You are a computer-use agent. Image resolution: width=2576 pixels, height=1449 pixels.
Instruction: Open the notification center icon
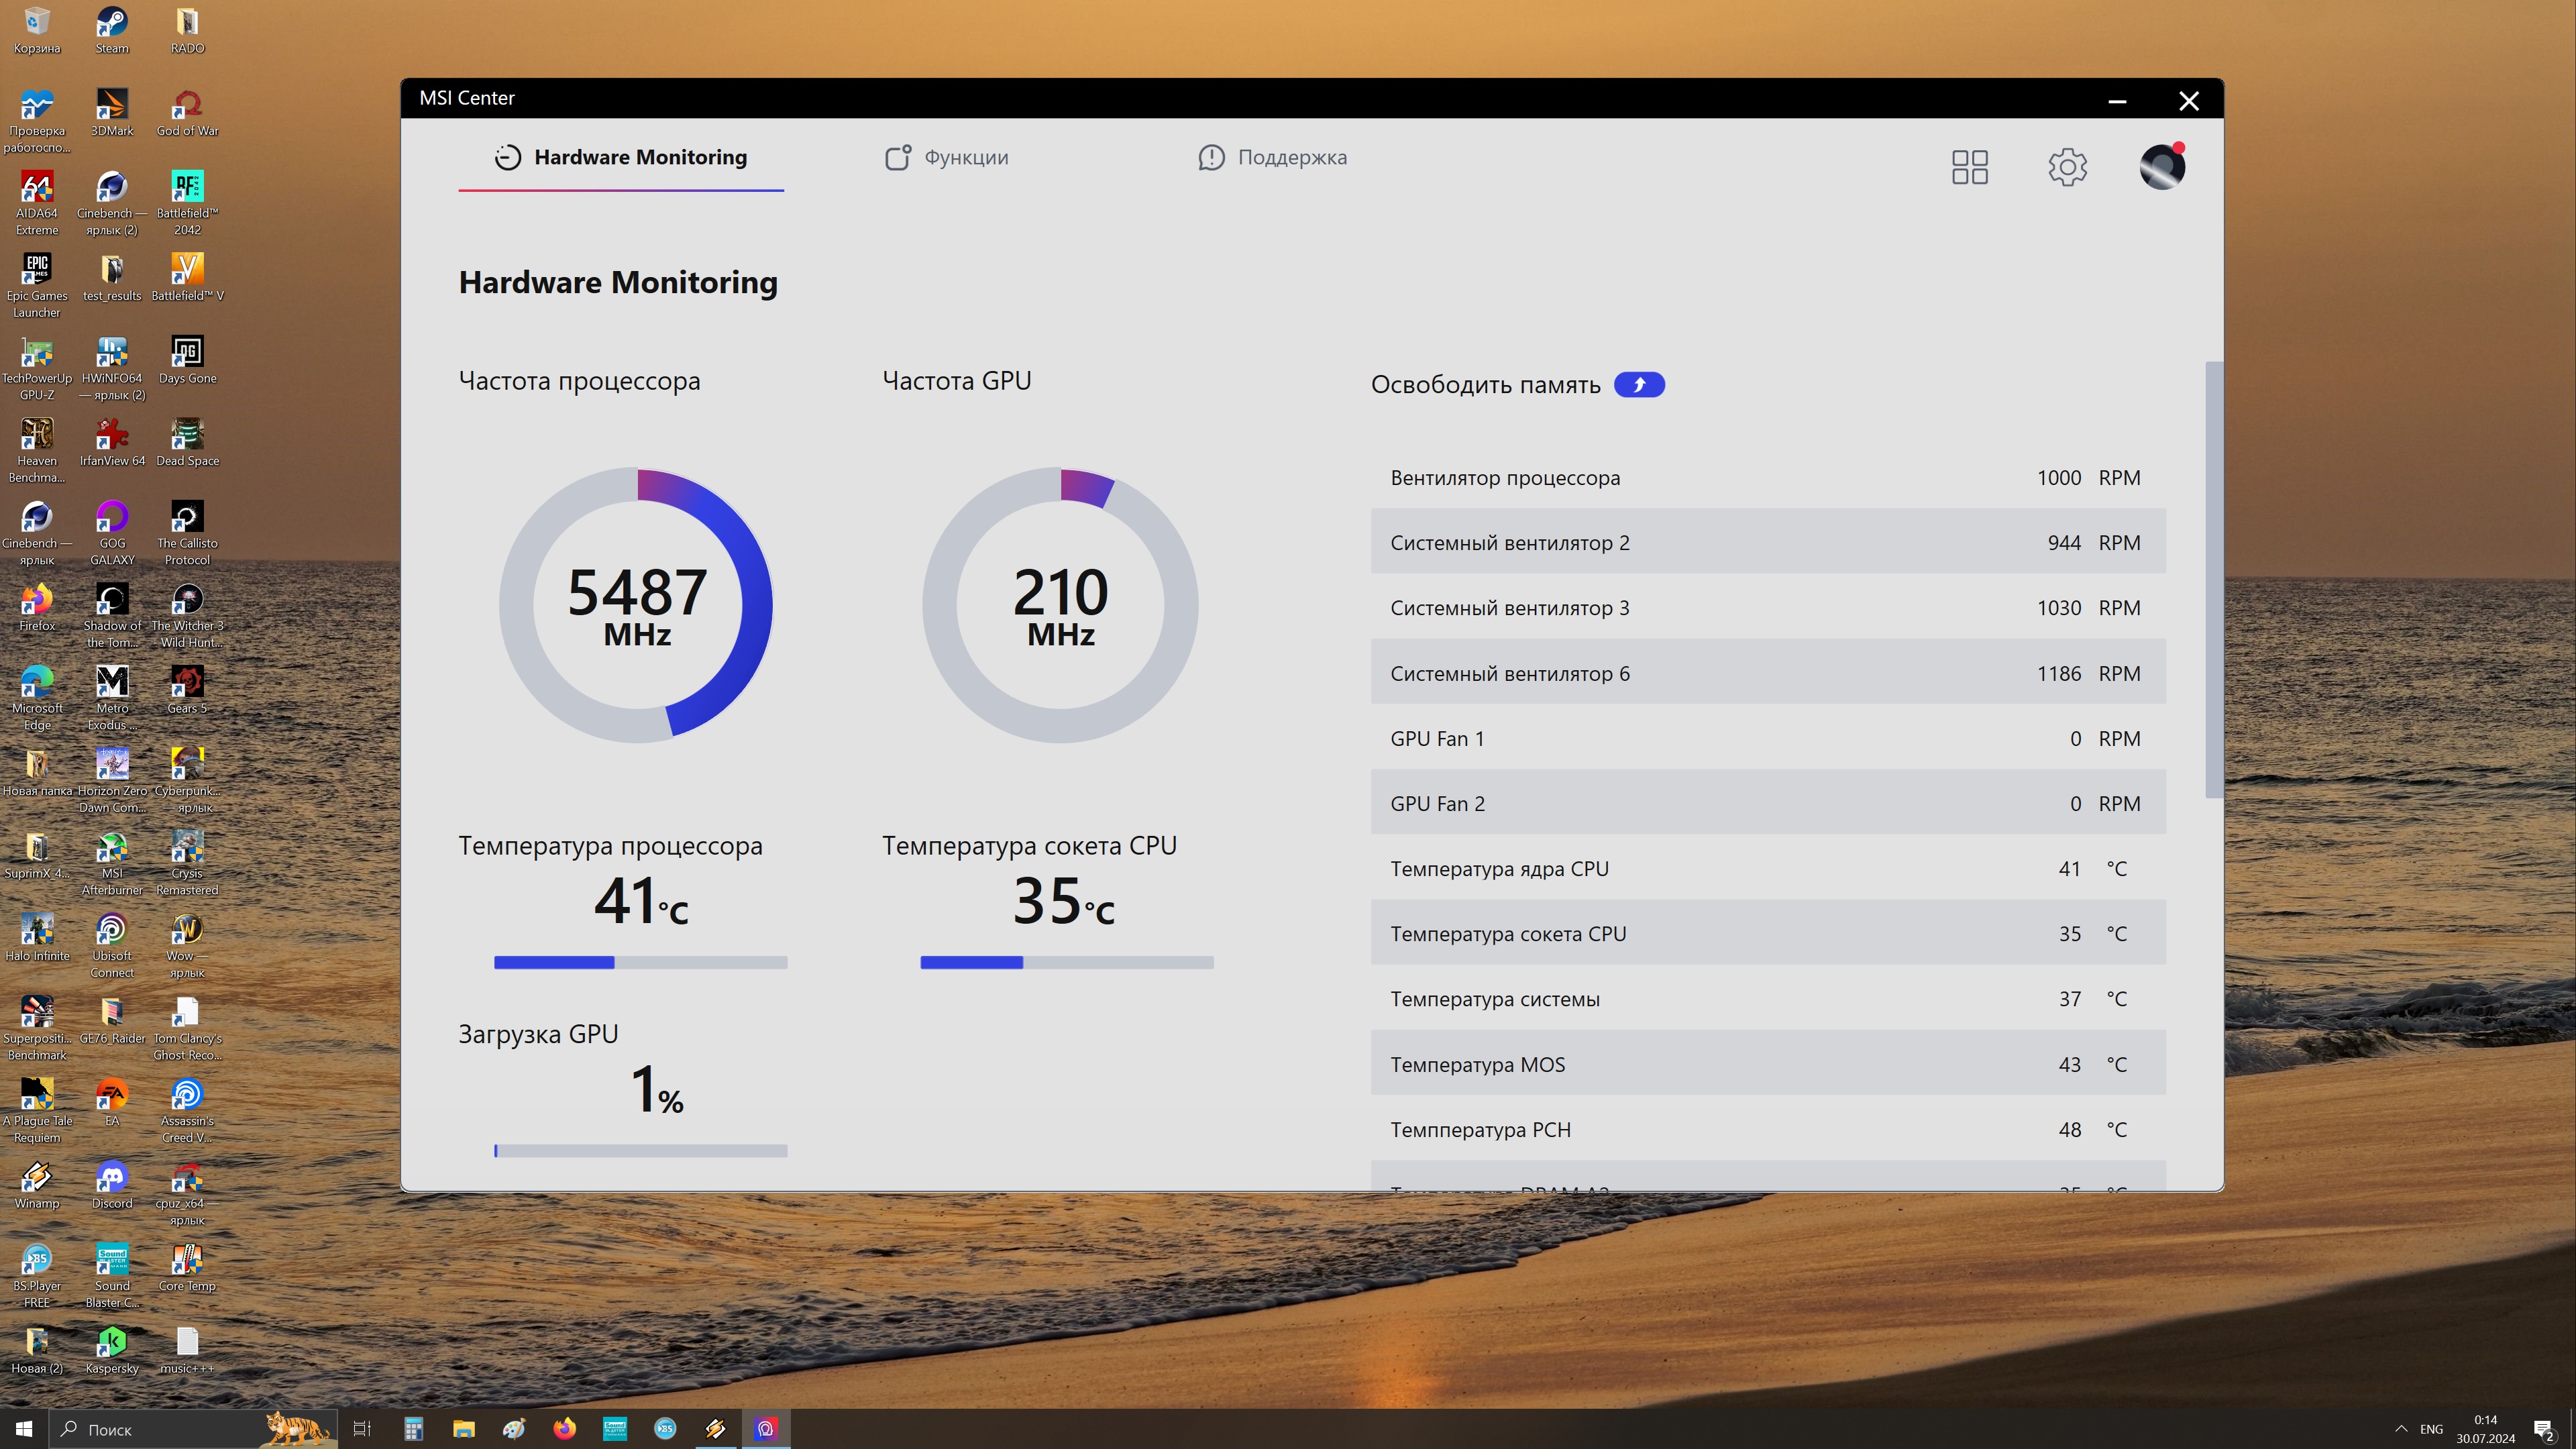[2543, 1429]
